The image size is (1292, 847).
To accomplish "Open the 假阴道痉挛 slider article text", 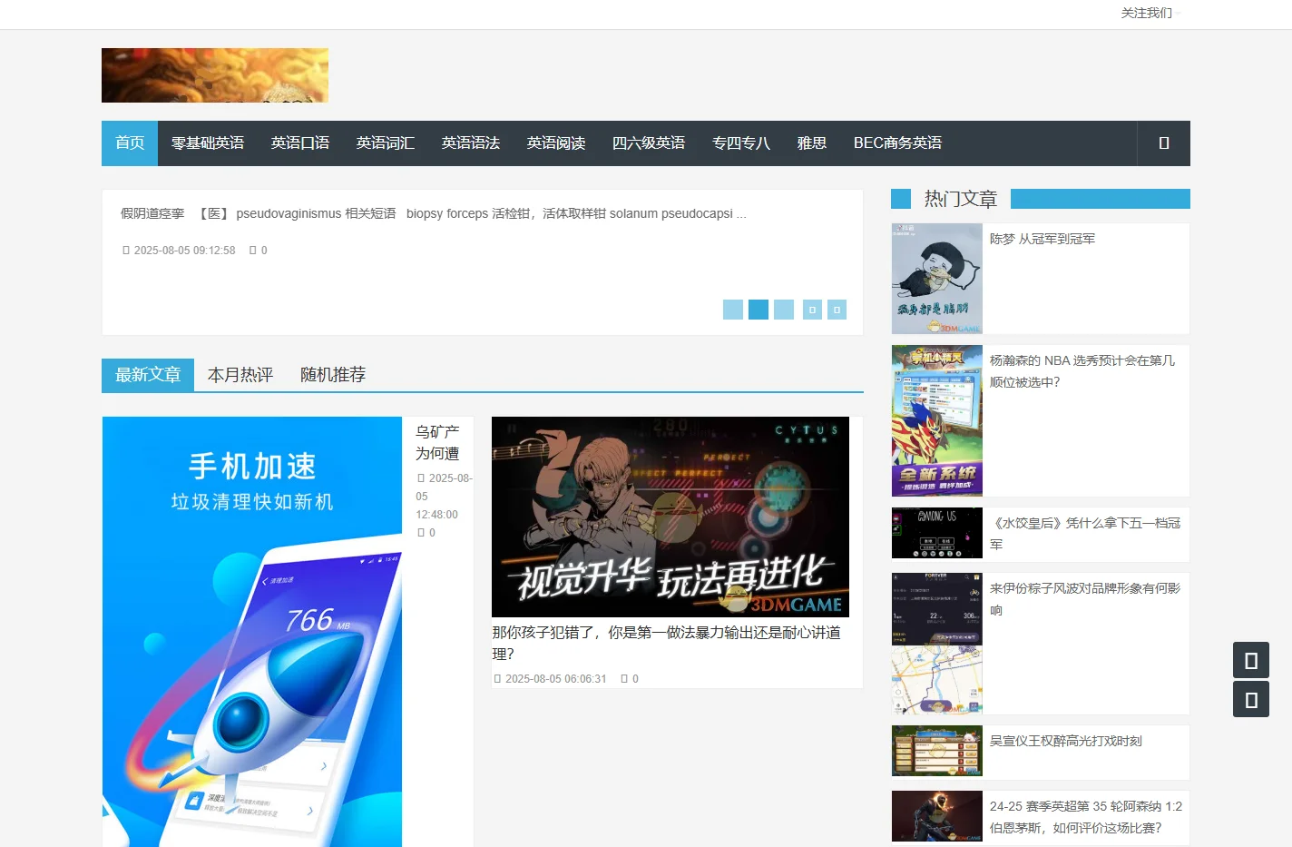I will coord(434,214).
